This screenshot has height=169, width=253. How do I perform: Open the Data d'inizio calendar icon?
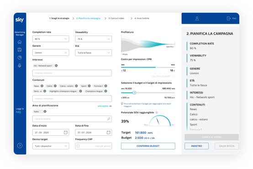pyautogui.click(x=66, y=132)
